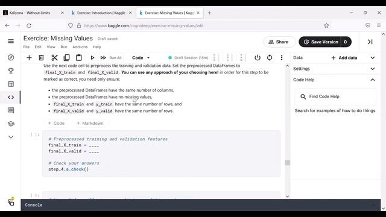386x217 pixels.
Task: Reload the page
Action: pos(29,25)
